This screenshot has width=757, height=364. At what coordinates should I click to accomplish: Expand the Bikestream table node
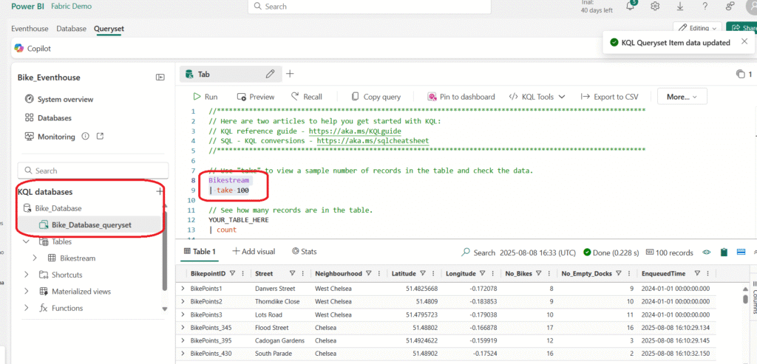click(x=34, y=258)
